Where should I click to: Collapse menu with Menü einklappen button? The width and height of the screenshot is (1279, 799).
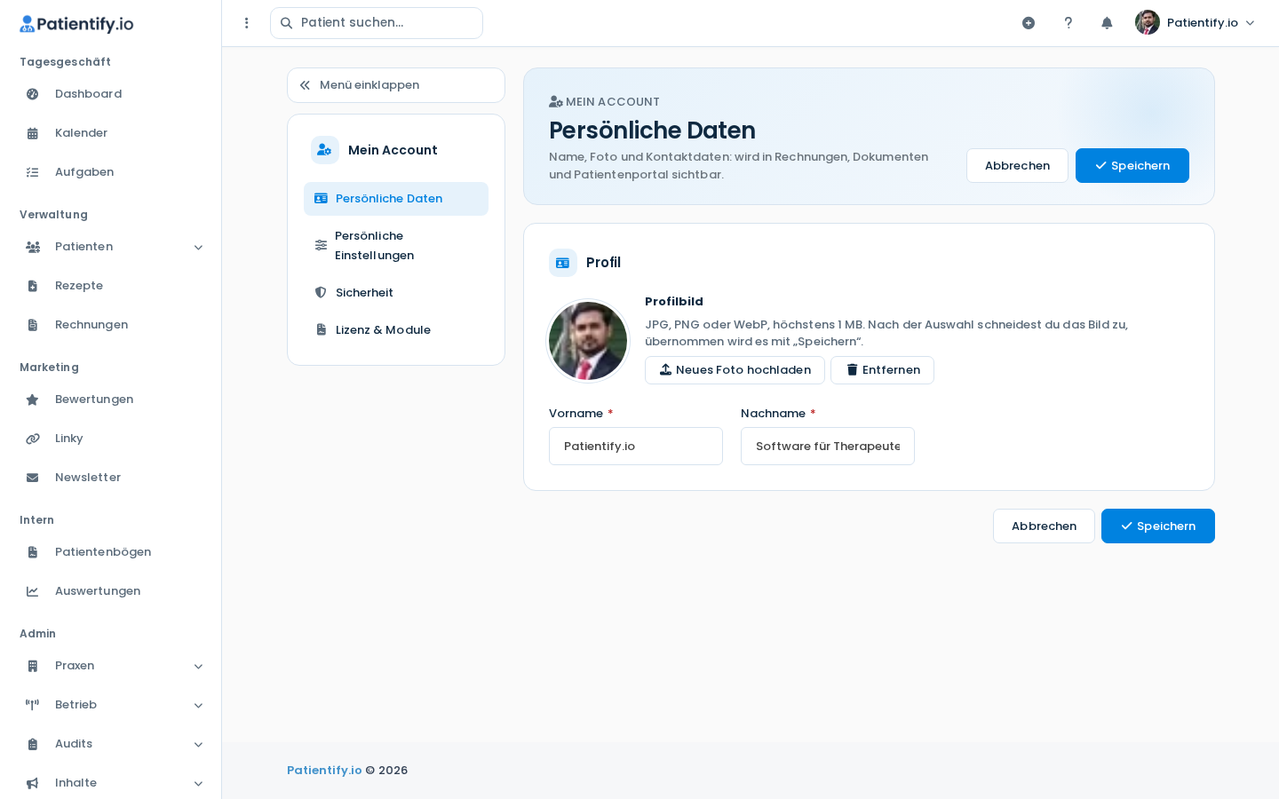point(396,85)
